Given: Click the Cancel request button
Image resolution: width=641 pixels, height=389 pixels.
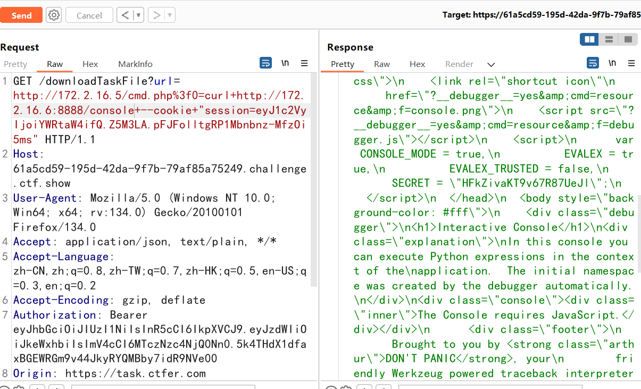Looking at the screenshot, I should coord(89,15).
